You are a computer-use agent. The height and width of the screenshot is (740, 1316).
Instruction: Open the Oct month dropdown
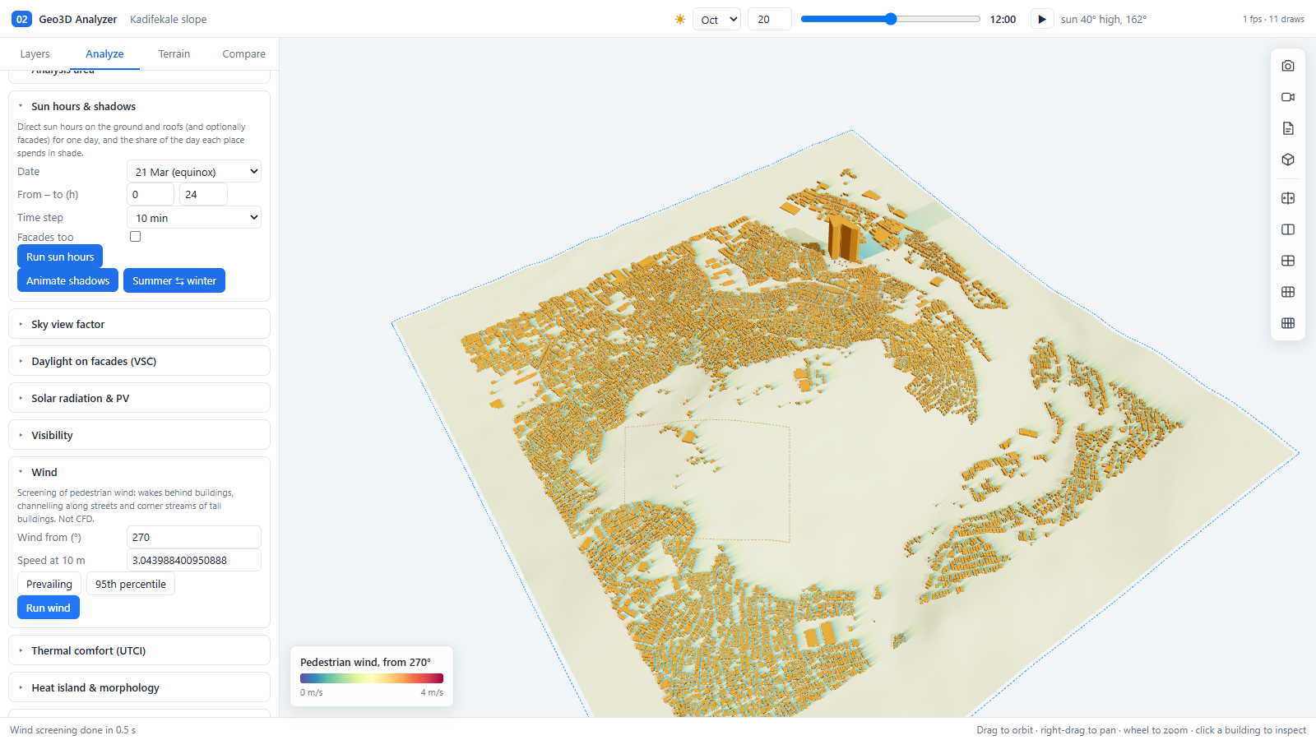click(x=717, y=19)
